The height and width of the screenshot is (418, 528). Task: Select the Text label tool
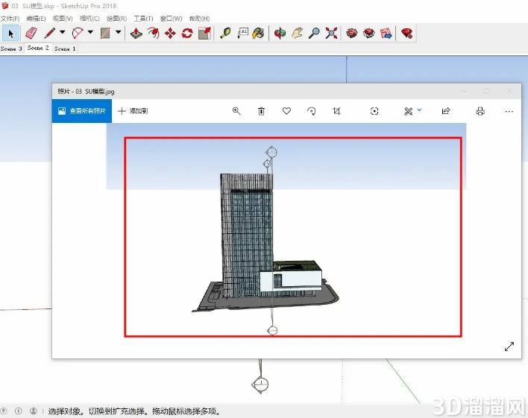(x=243, y=34)
